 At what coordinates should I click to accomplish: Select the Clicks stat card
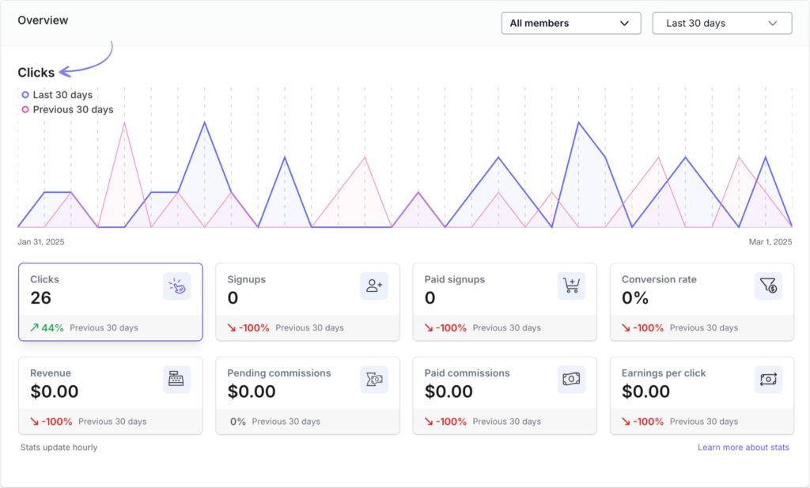(x=111, y=302)
